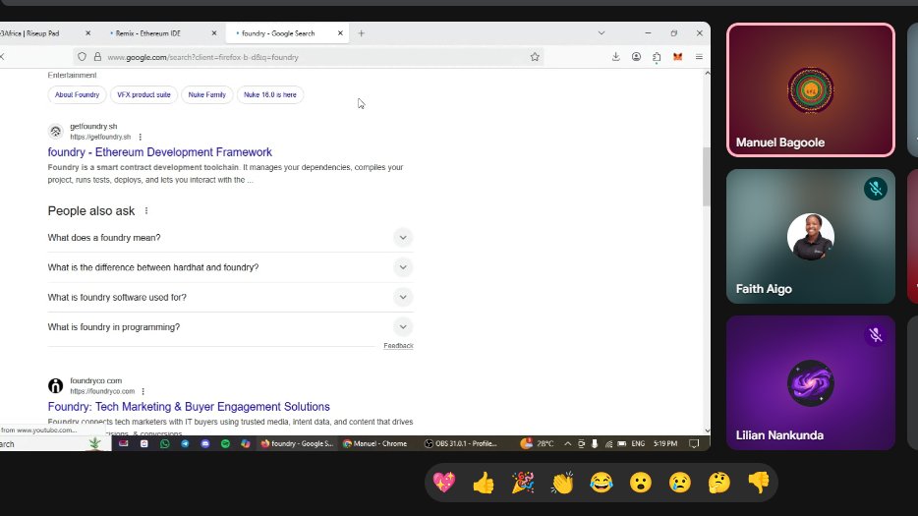This screenshot has width=918, height=516.
Task: Click the Nuke 16.0 is here chip
Action: click(270, 95)
